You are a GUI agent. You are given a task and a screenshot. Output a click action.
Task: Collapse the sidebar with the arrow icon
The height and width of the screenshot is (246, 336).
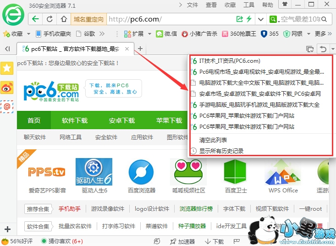pos(7,49)
